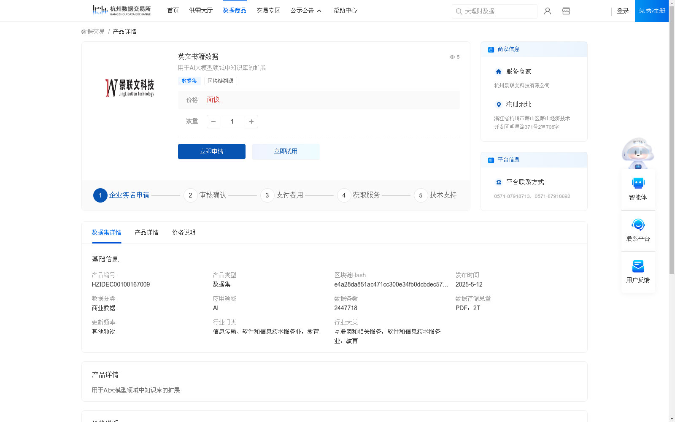The height and width of the screenshot is (422, 675).
Task: Open the 智能体 robot assistant icon
Action: tap(638, 183)
